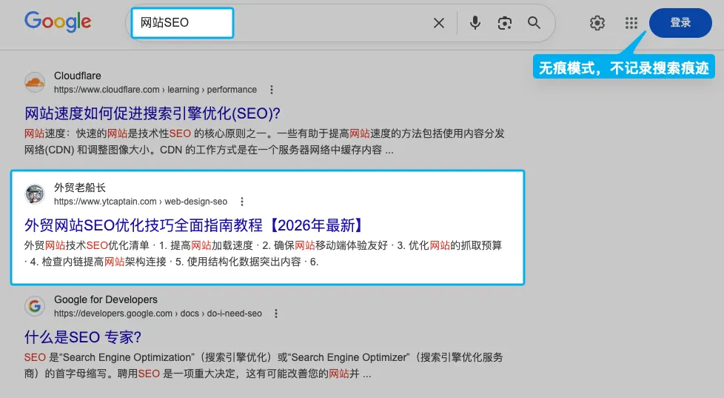Viewport: 724px width, 398px height.
Task: Clear the search box text
Action: pyautogui.click(x=439, y=23)
